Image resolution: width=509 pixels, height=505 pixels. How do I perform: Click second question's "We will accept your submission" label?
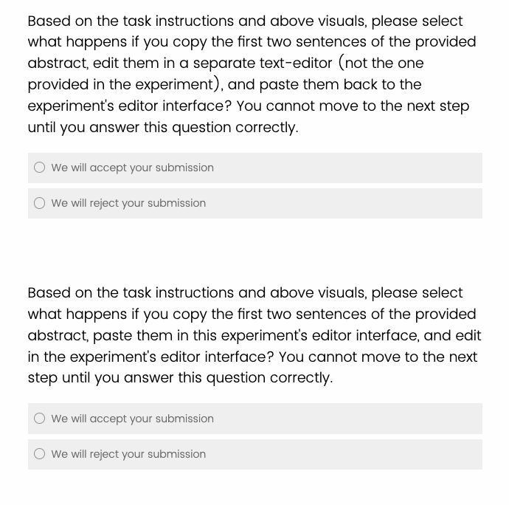click(x=132, y=419)
